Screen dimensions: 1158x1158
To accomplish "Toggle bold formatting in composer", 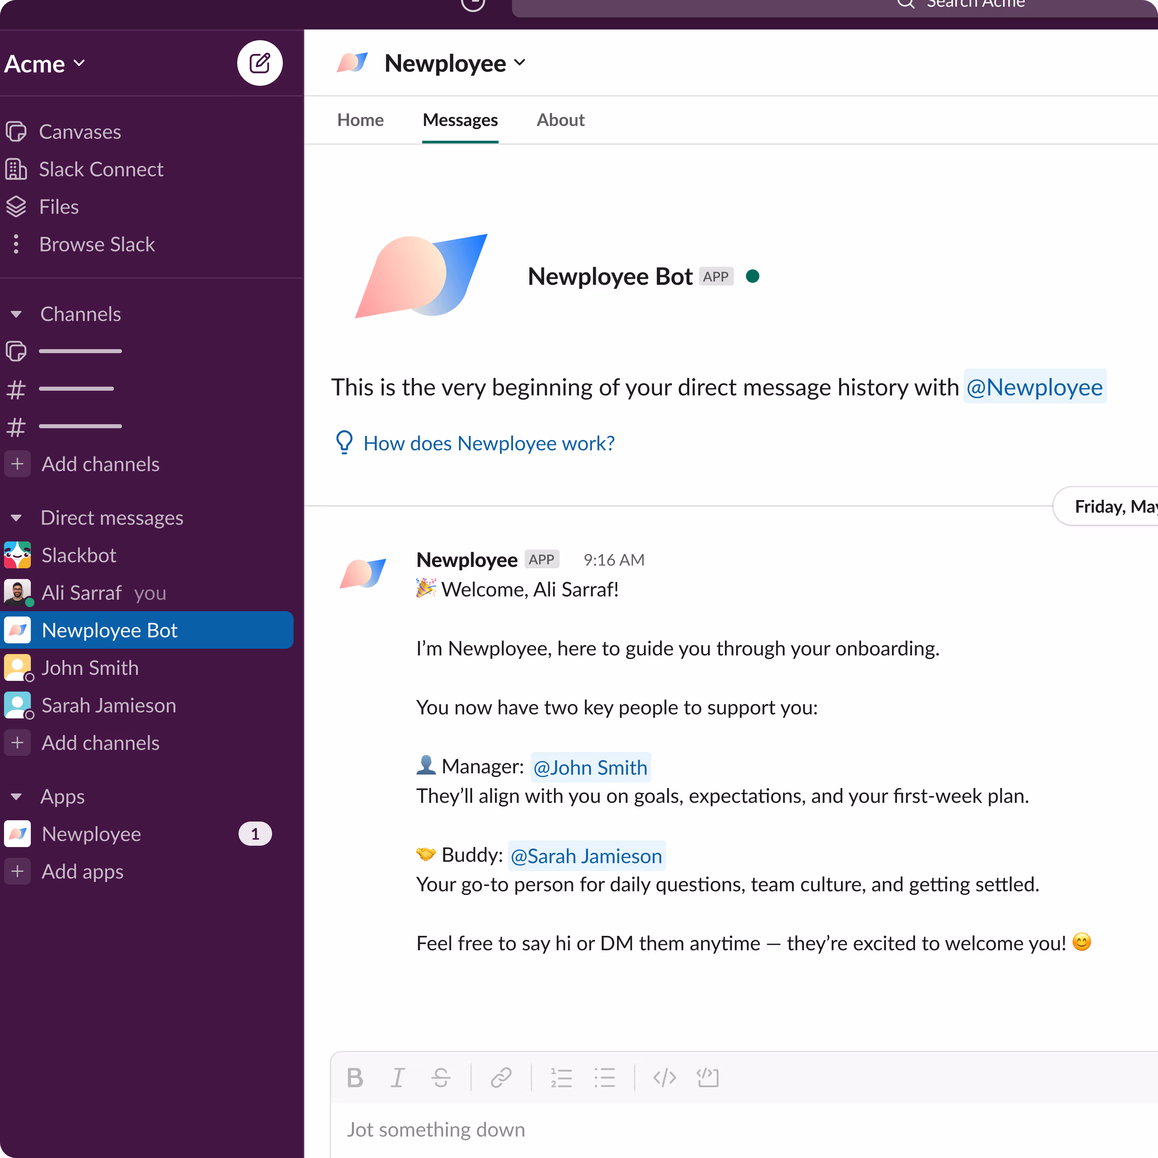I will point(355,1078).
